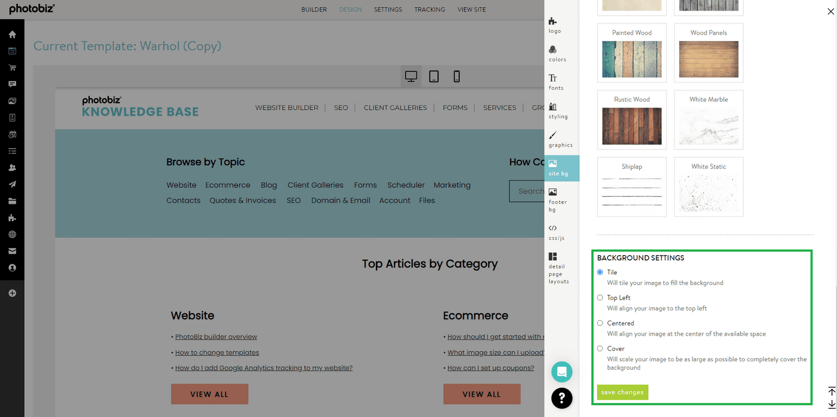Click the save changes button
Image resolution: width=837 pixels, height=417 pixels.
click(x=622, y=392)
